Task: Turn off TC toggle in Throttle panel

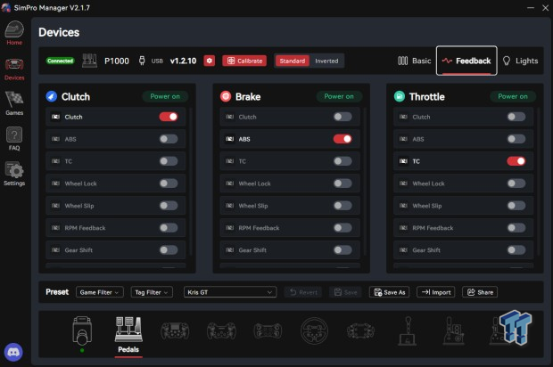Action: tap(516, 161)
